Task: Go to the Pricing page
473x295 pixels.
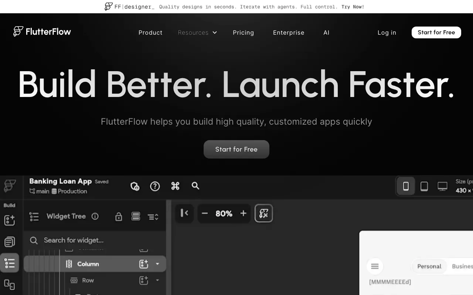Action: 244,32
